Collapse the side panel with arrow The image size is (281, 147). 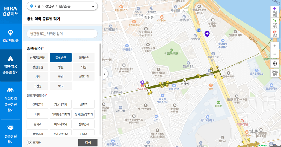pyautogui.click(x=104, y=73)
